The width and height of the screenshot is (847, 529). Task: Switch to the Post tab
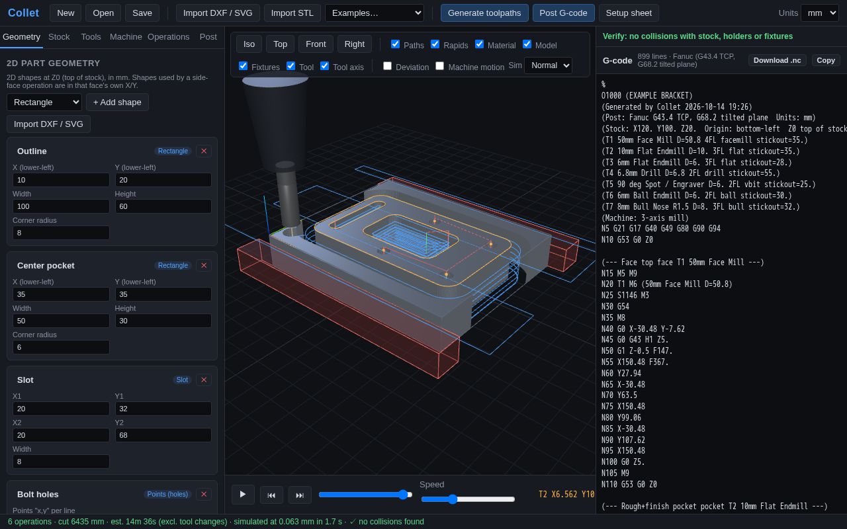pos(208,37)
